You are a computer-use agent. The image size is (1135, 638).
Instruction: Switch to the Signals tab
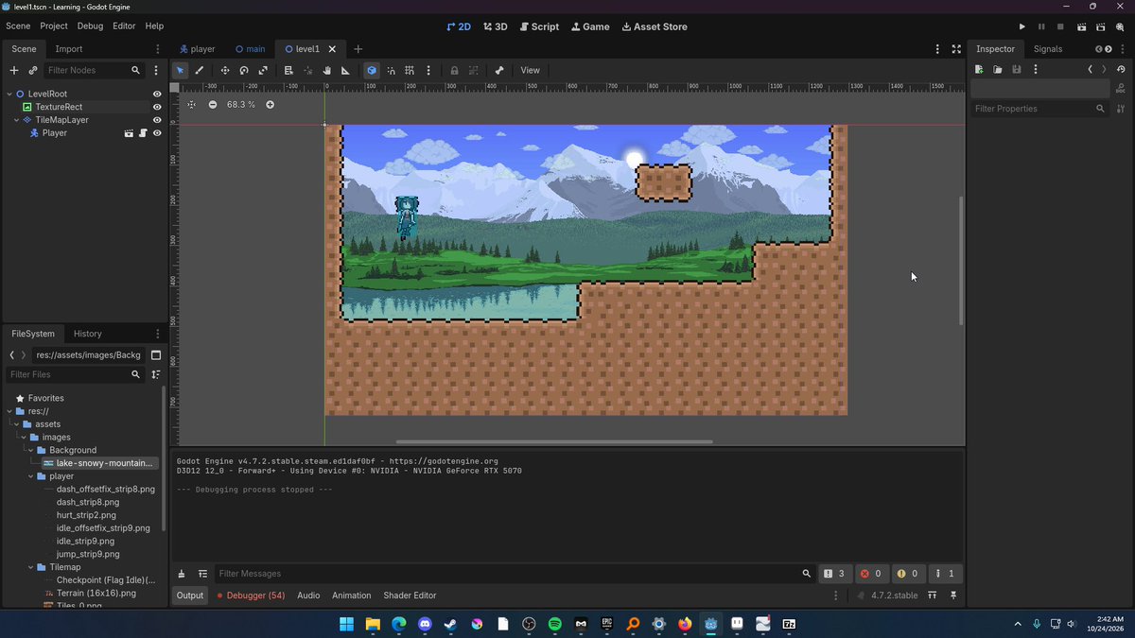pos(1048,49)
